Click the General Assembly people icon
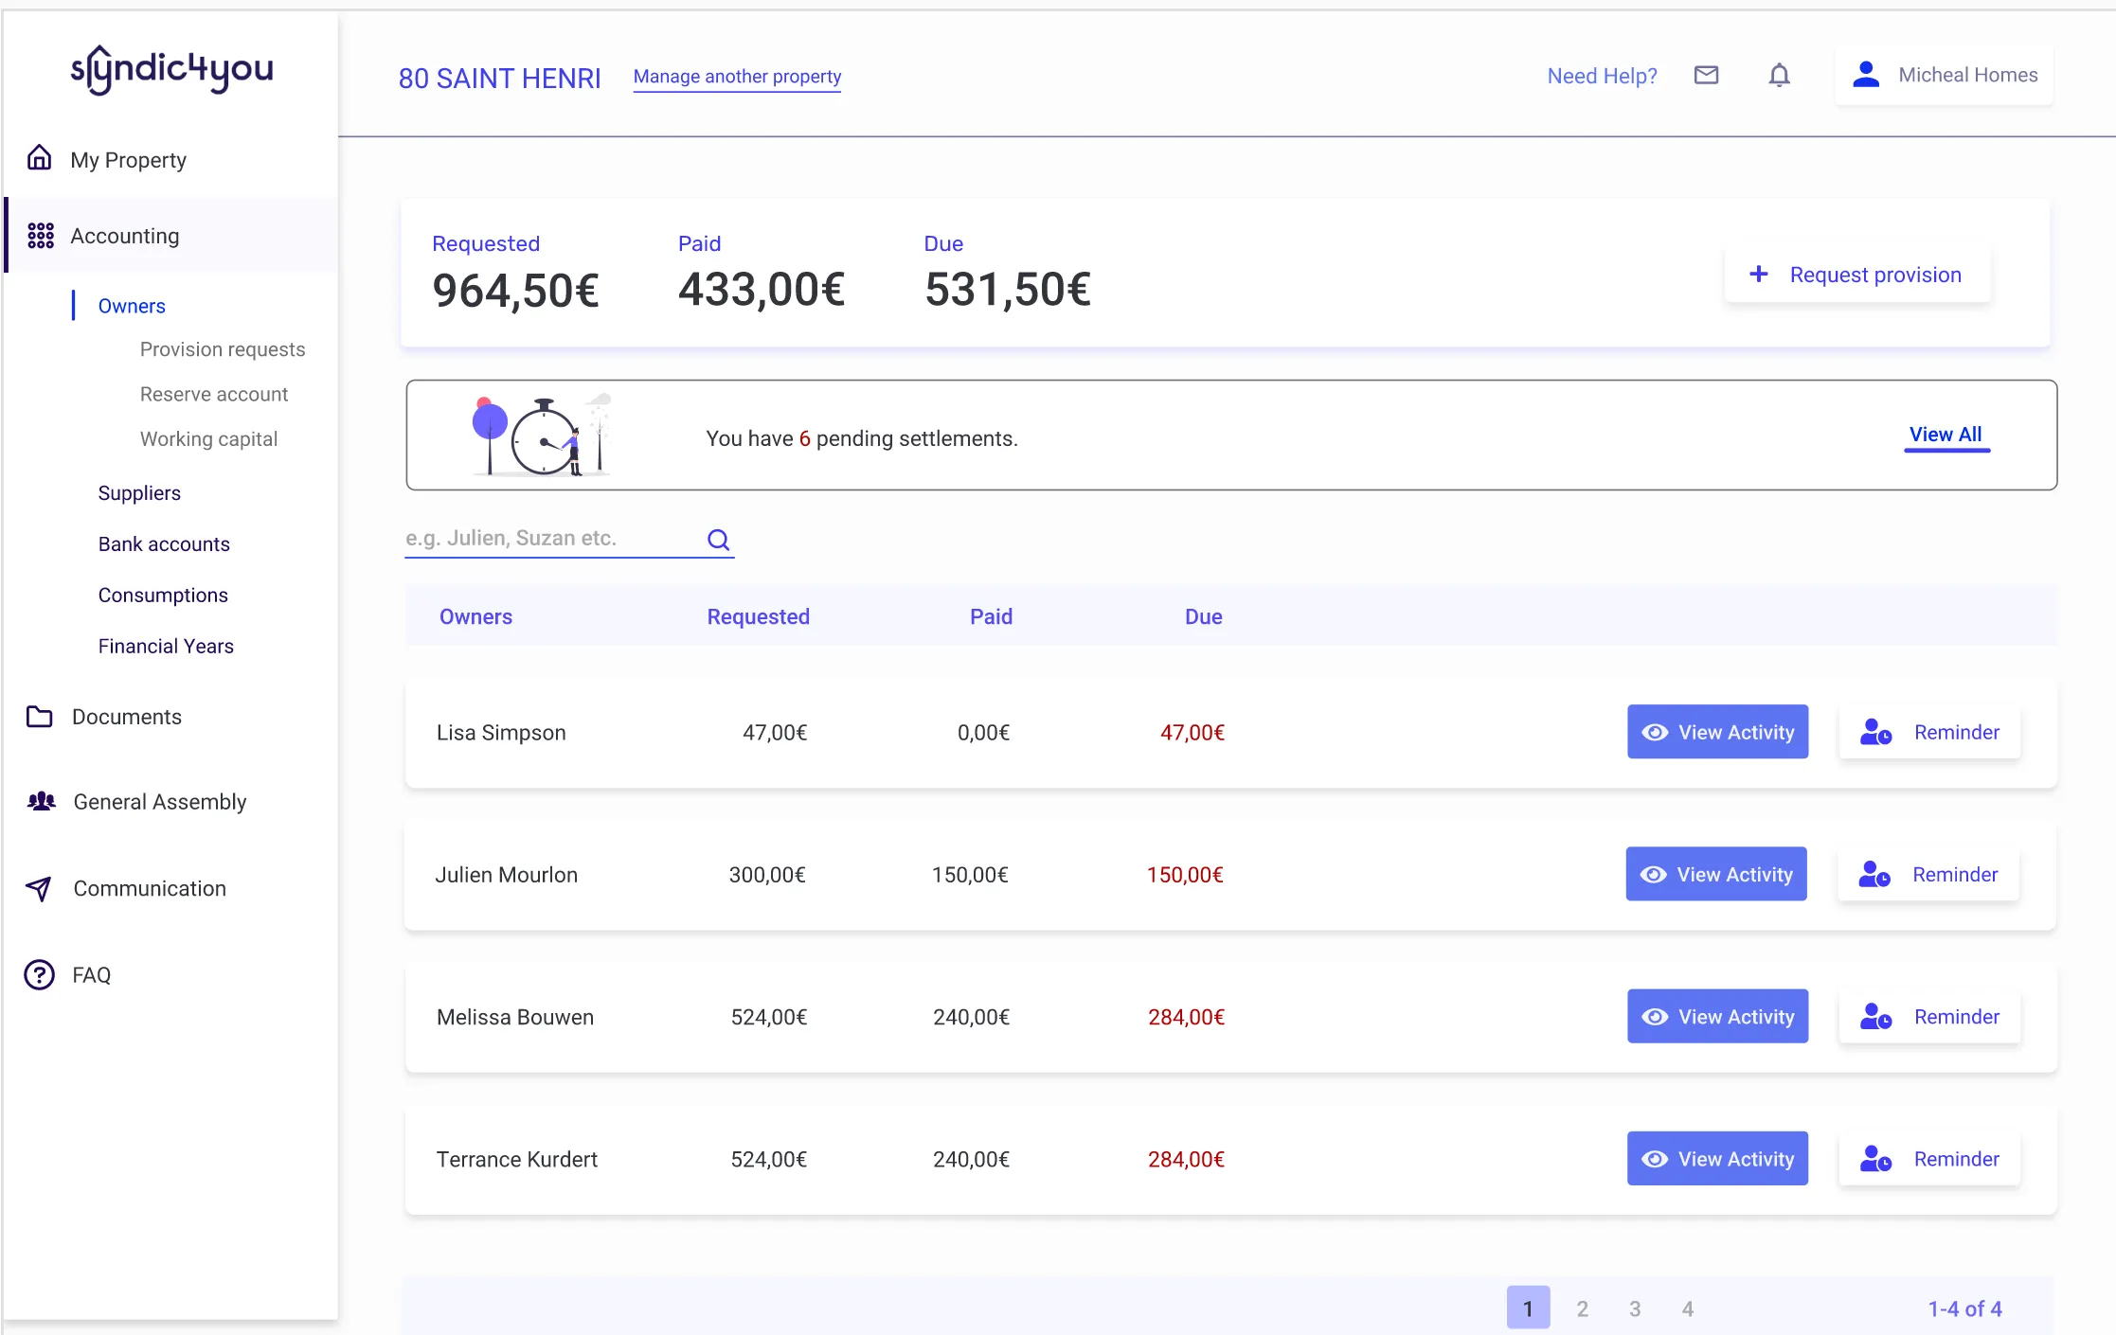2116x1335 pixels. pos(40,801)
